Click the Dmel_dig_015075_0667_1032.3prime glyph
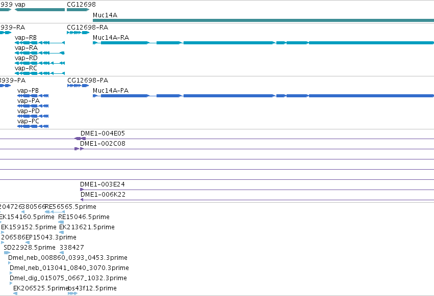The width and height of the screenshot is (434, 296). pyautogui.click(x=11, y=283)
